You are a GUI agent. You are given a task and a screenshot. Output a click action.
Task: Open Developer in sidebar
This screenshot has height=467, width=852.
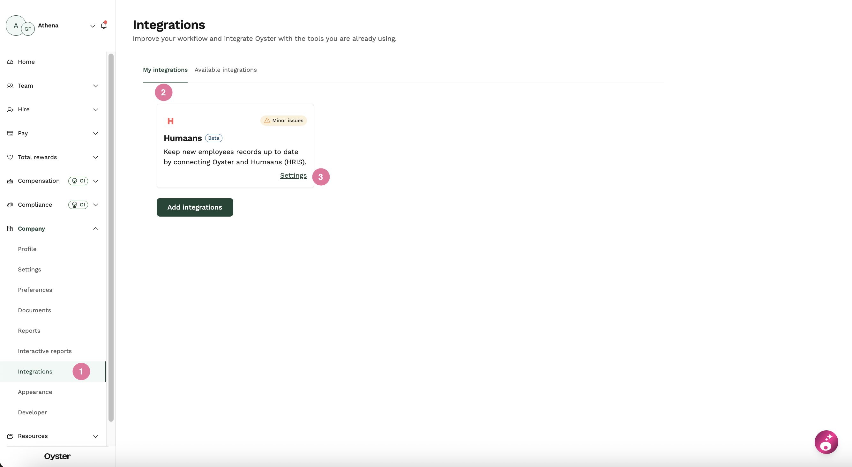33,412
